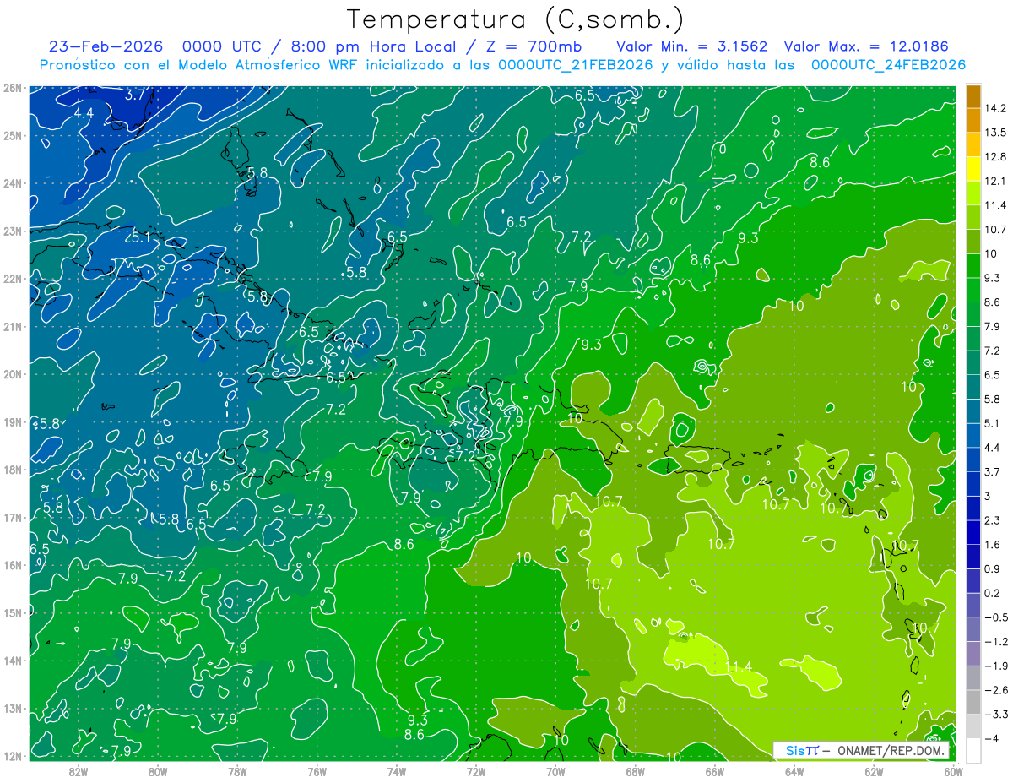The height and width of the screenshot is (783, 1013).
Task: Click the colorbar value "-3.3"
Action: pos(995,715)
